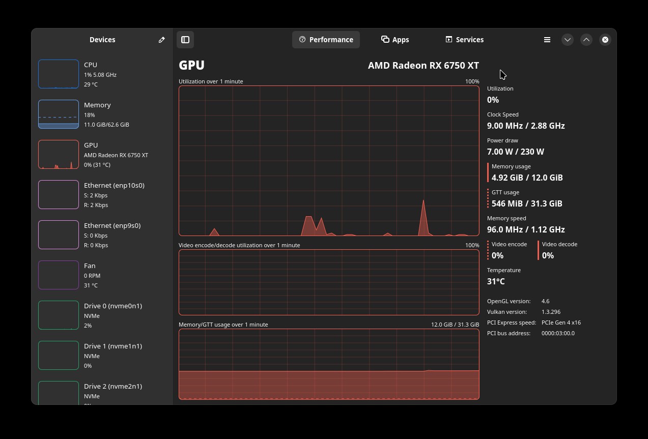Screen dimensions: 648x439
Task: Click the Devices sidebar heading
Action: 102,40
